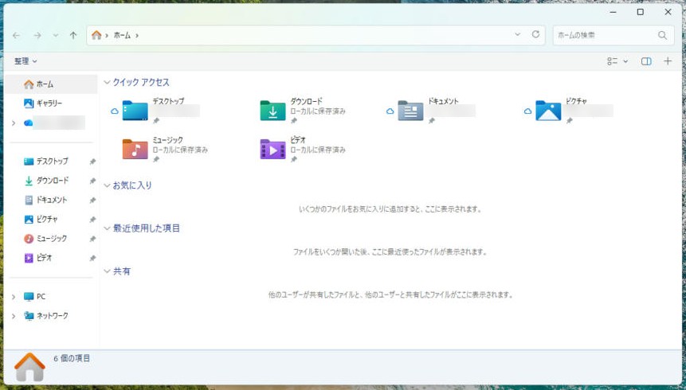Viewport: 686px width, 390px height.
Task: Open ミュージック in the sidebar
Action: click(x=45, y=239)
